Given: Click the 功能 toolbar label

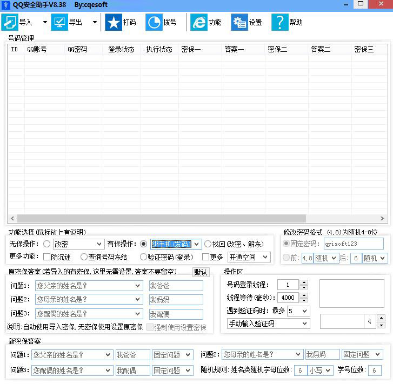Looking at the screenshot, I should point(215,22).
